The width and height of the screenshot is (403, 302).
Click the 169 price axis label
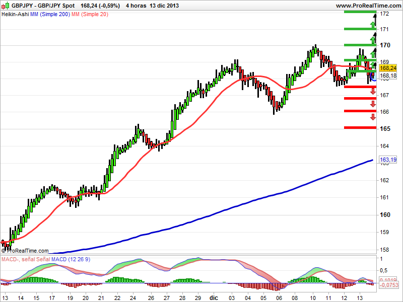click(384, 62)
